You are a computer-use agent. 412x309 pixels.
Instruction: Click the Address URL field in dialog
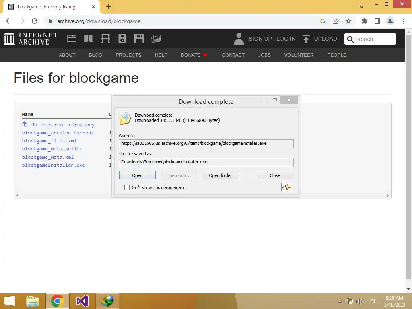[206, 144]
